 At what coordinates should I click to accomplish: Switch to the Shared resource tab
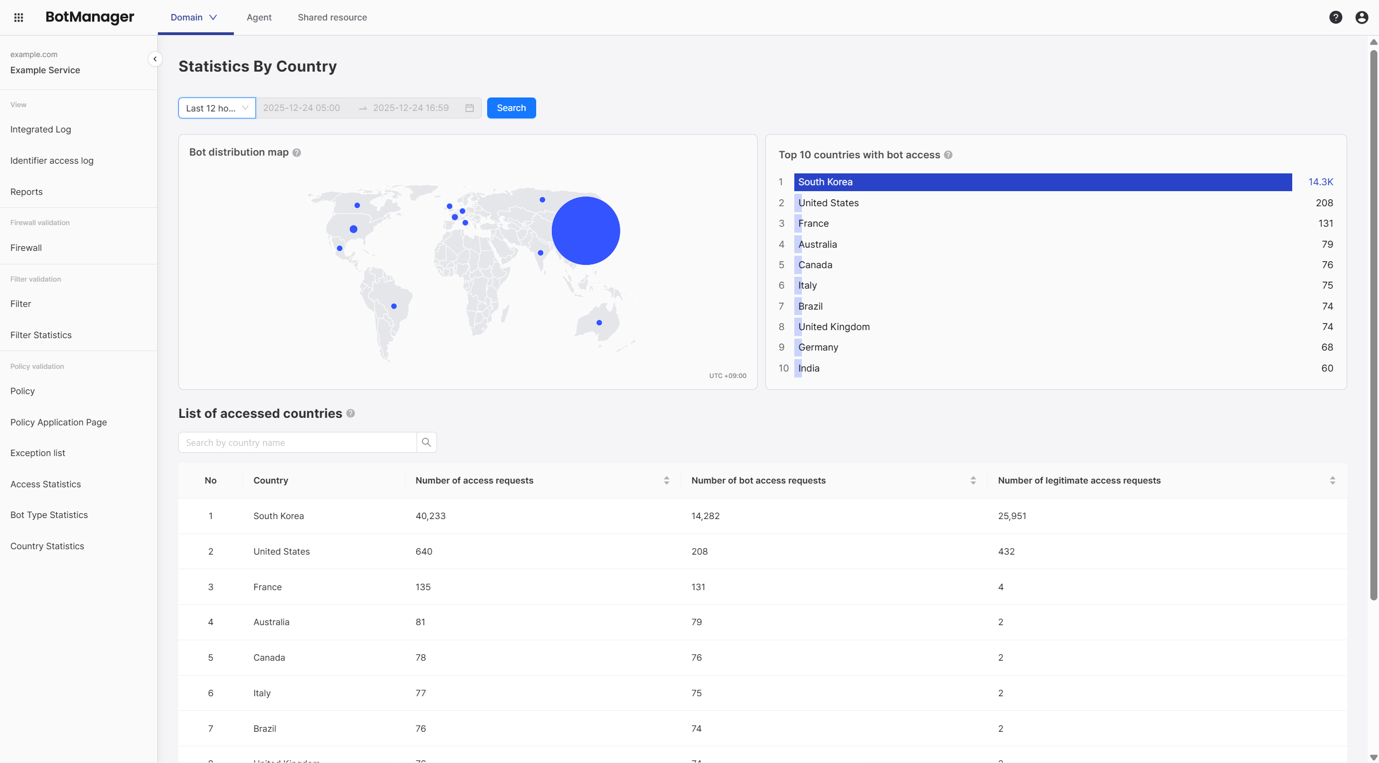[x=332, y=17]
